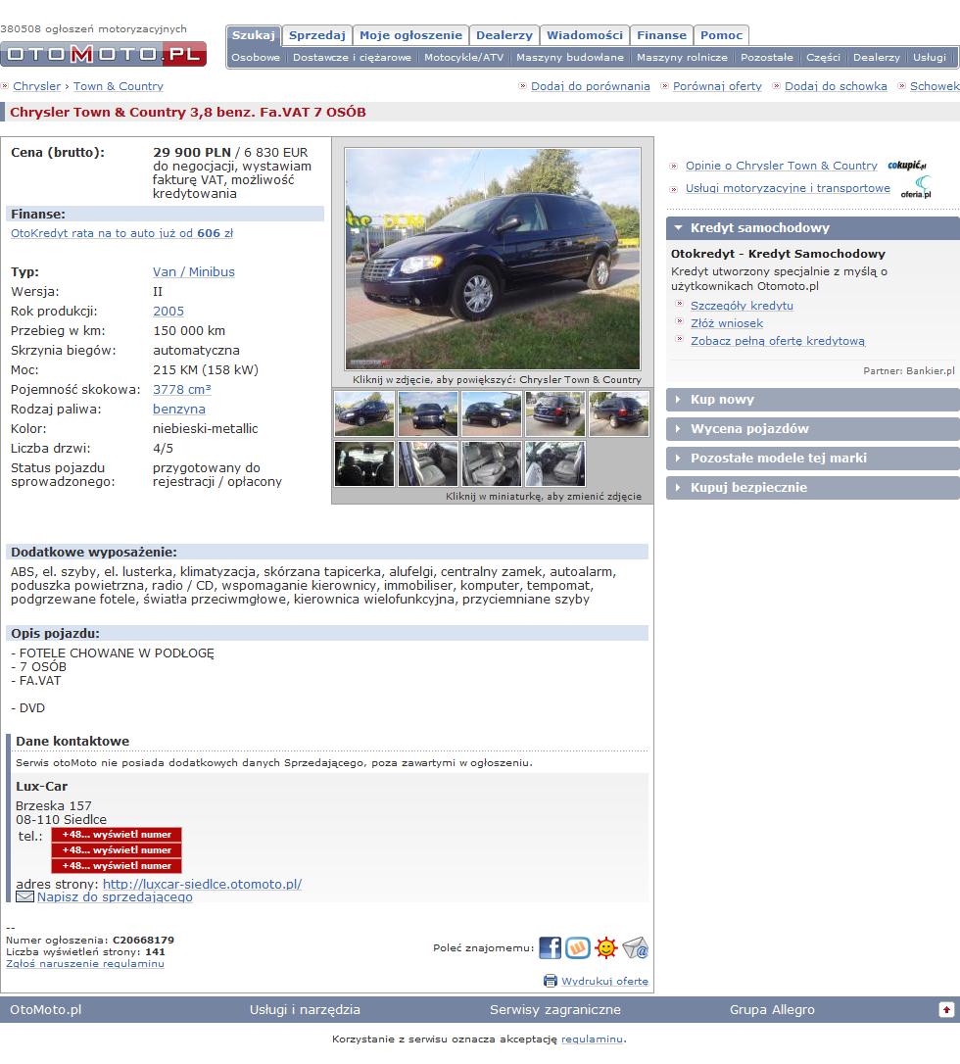Open Porównaj oferty

(717, 86)
